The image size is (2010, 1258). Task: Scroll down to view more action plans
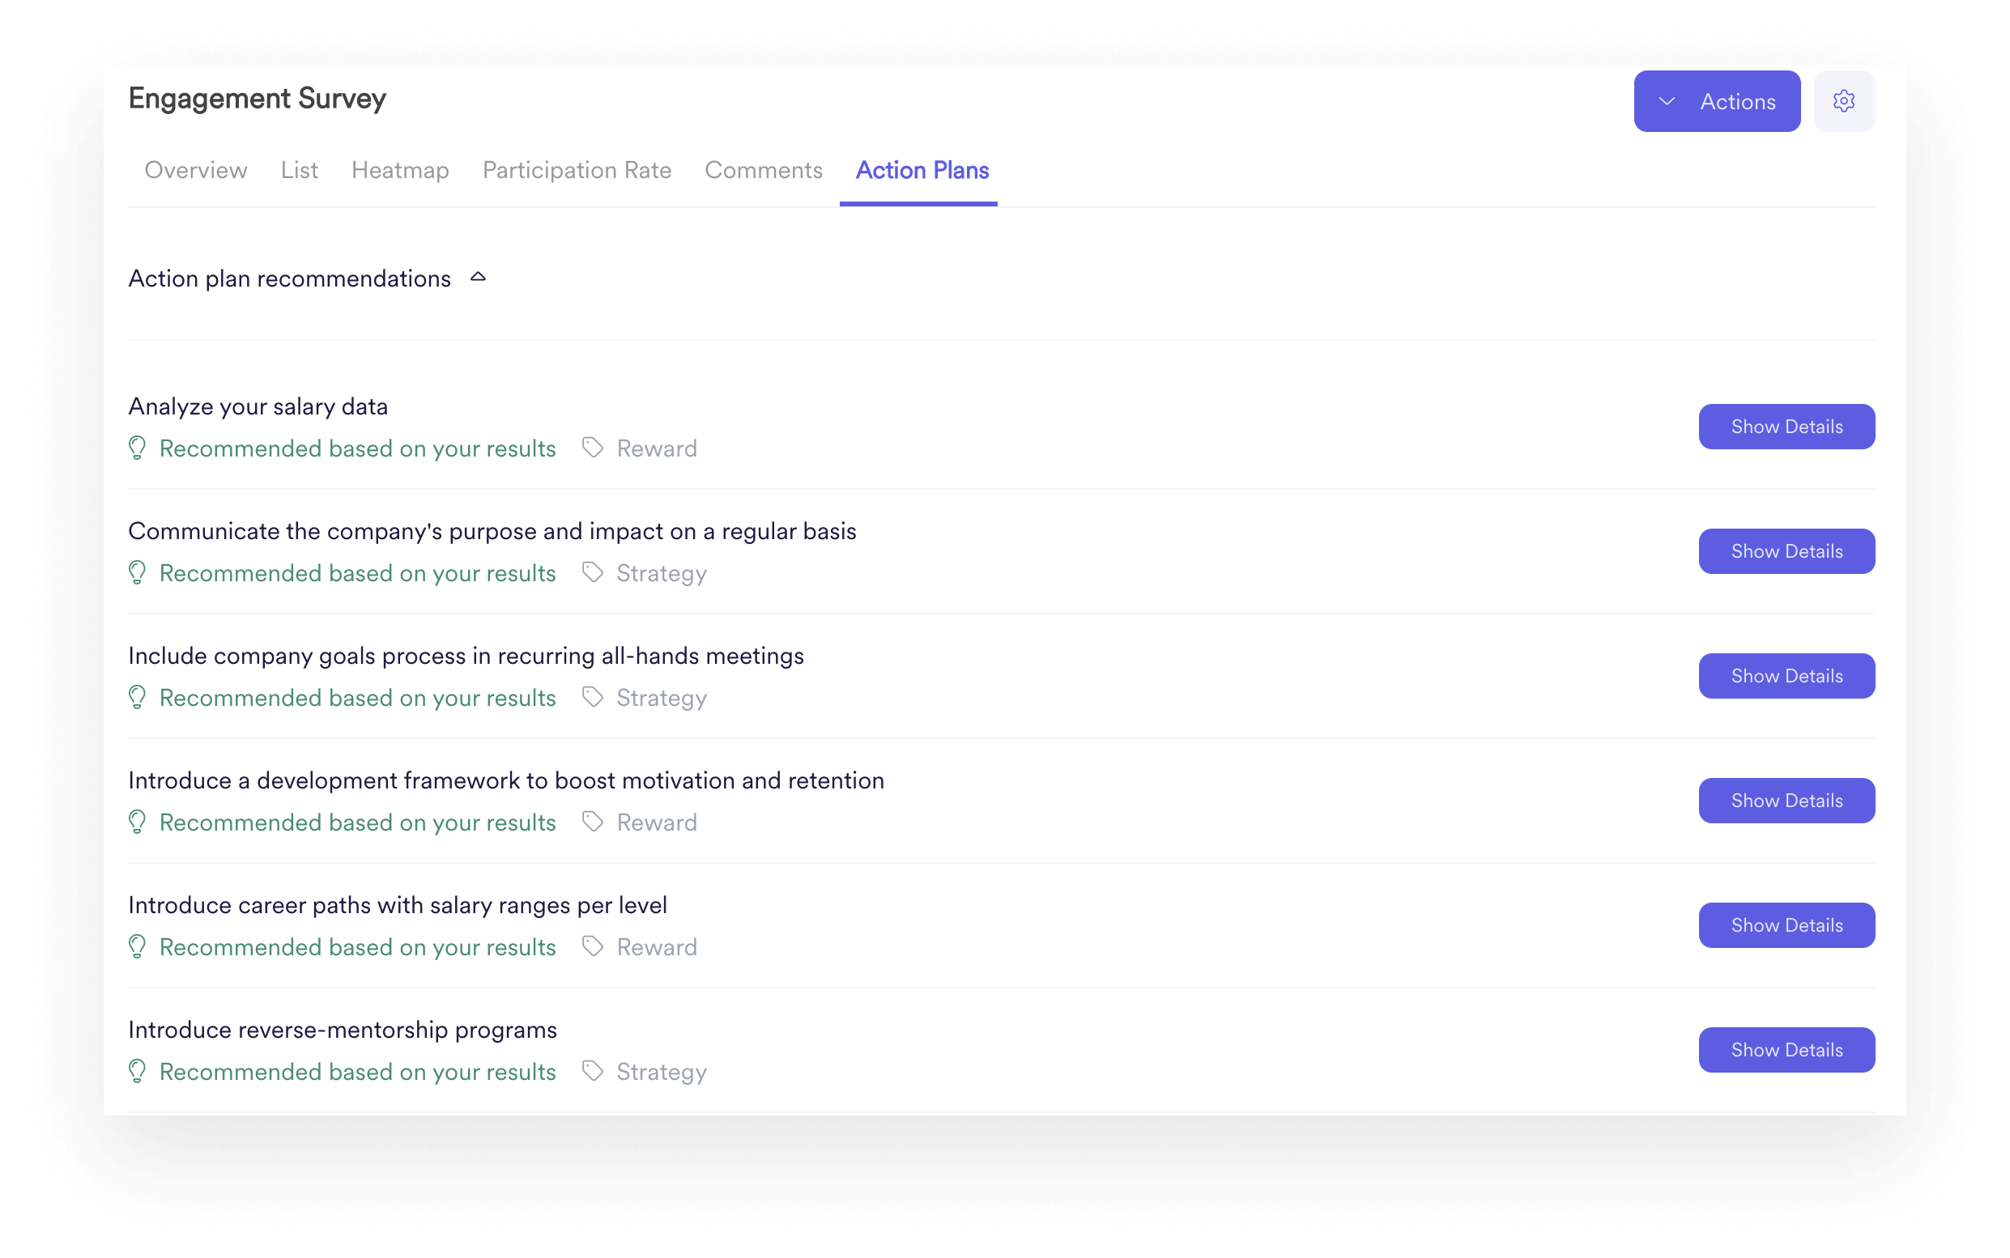tap(1004, 1102)
